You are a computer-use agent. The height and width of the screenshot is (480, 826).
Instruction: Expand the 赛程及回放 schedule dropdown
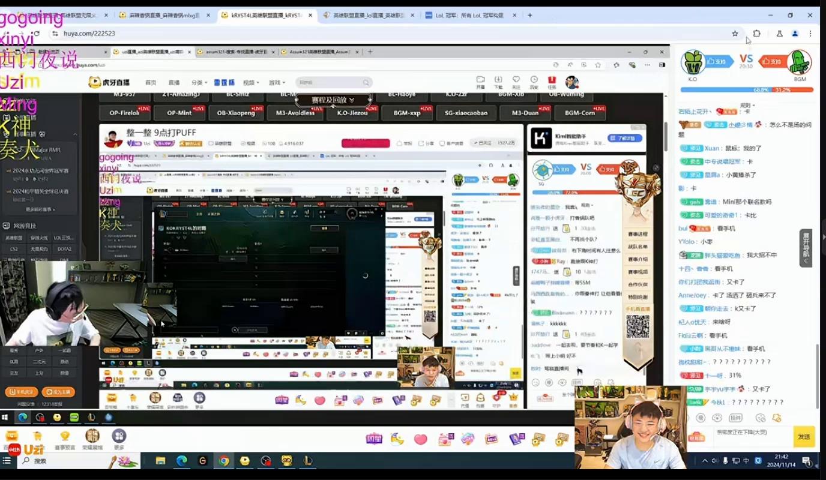pos(333,100)
